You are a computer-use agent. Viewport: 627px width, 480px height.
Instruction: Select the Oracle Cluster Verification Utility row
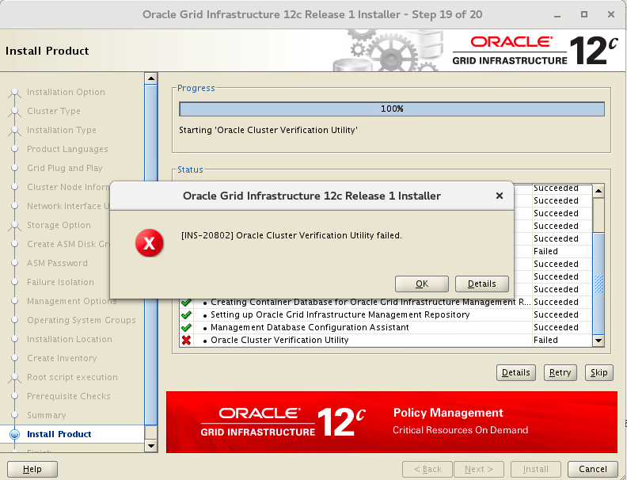tap(386, 340)
